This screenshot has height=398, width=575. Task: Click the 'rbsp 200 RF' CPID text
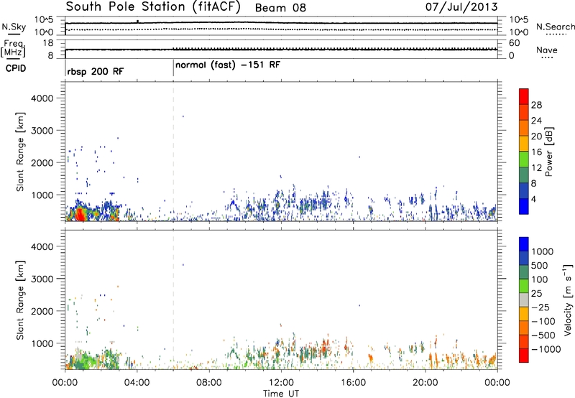pyautogui.click(x=96, y=71)
